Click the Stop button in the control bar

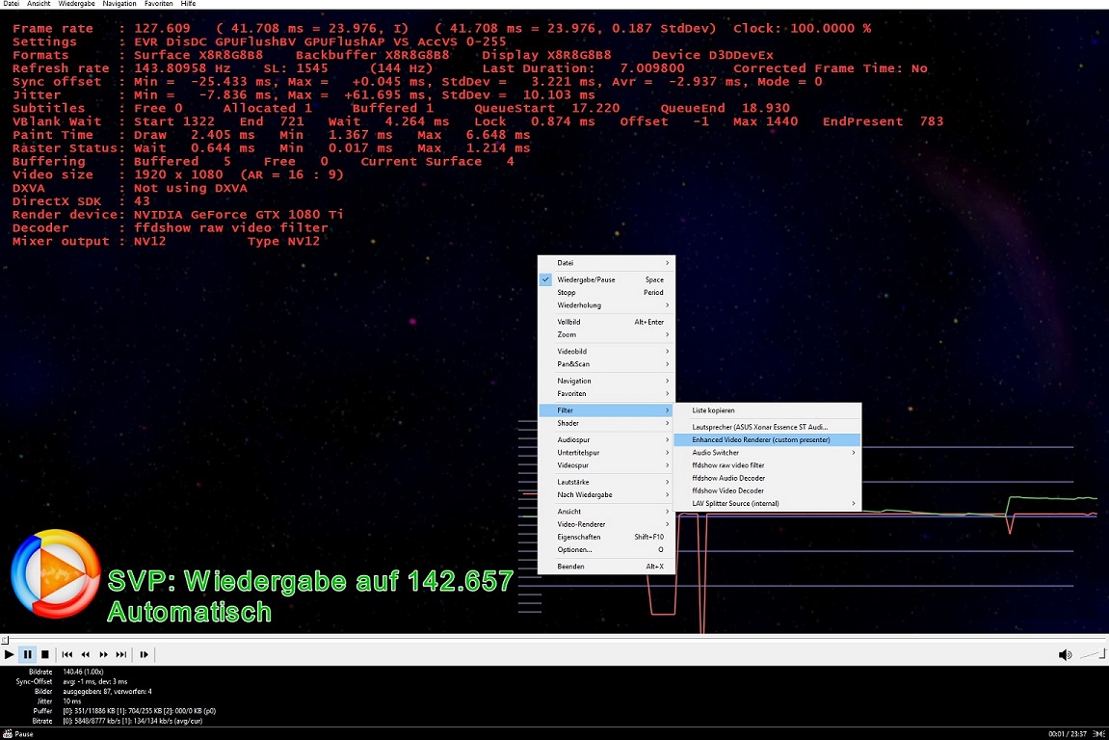pos(44,654)
